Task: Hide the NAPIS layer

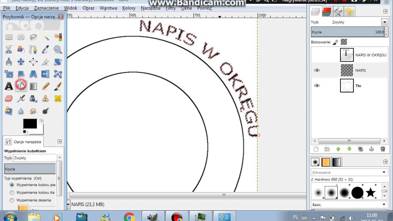Action: coord(317,70)
